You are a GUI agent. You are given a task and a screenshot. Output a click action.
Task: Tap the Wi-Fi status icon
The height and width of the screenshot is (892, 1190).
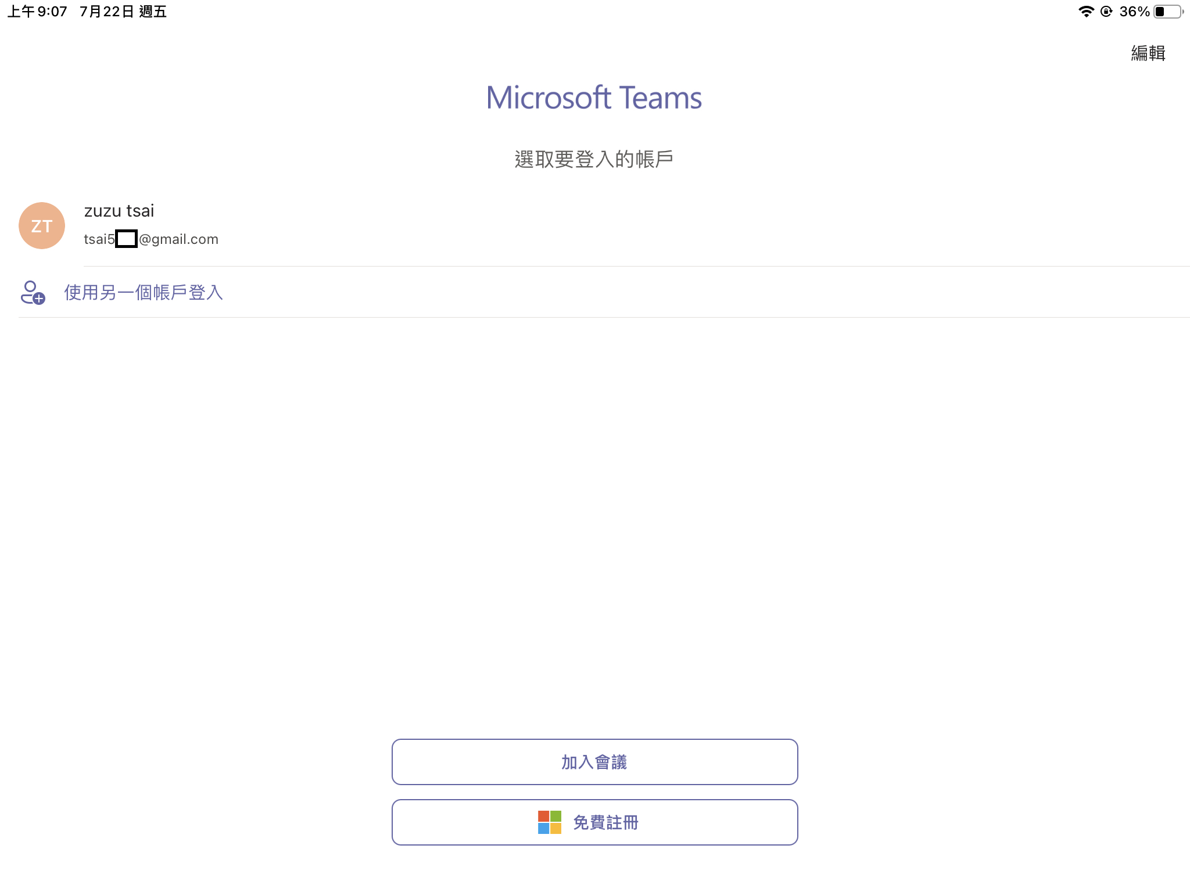[x=1085, y=12]
